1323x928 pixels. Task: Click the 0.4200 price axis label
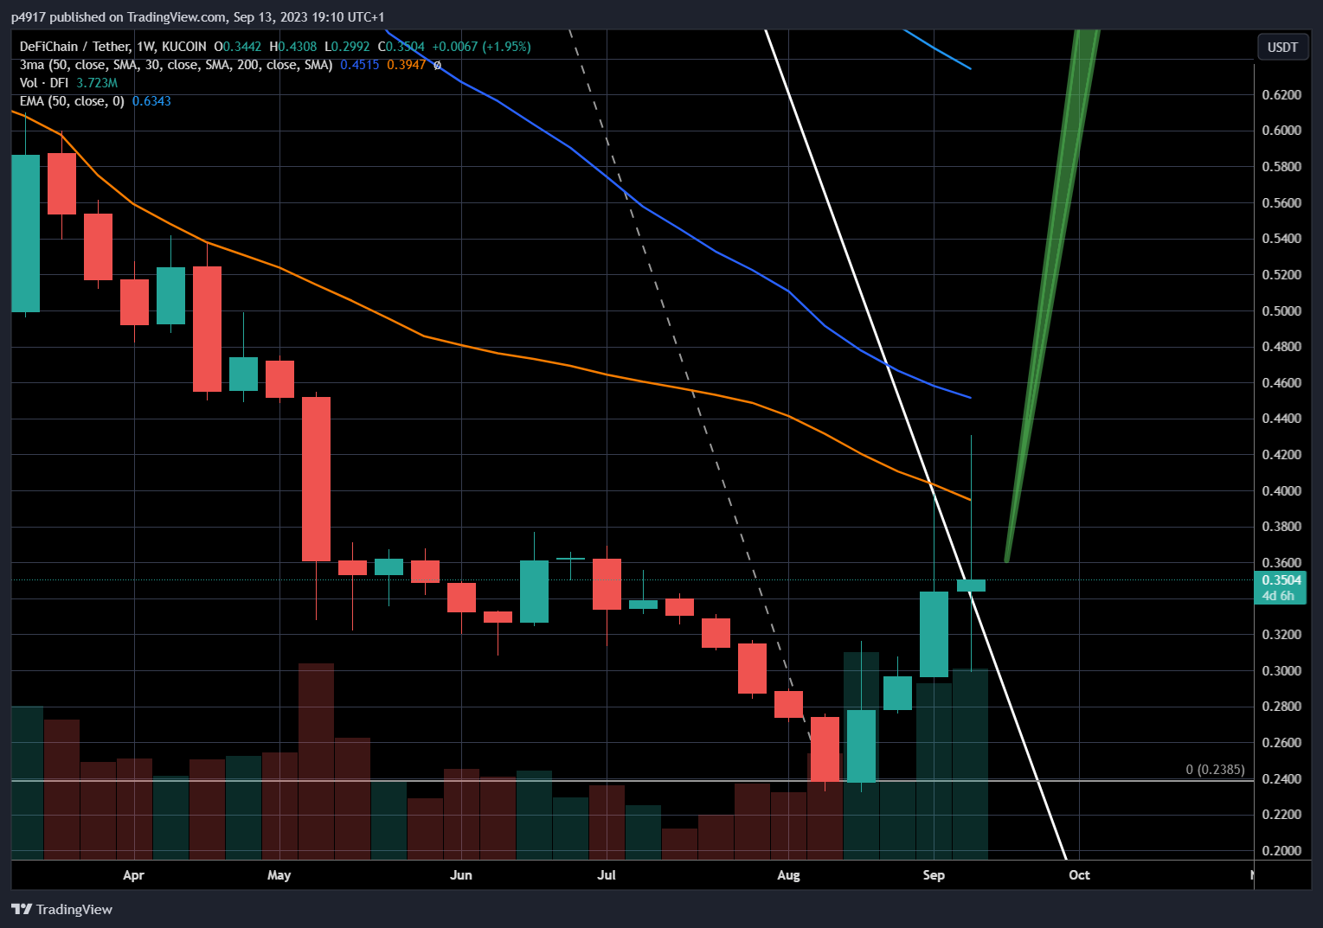click(x=1281, y=455)
